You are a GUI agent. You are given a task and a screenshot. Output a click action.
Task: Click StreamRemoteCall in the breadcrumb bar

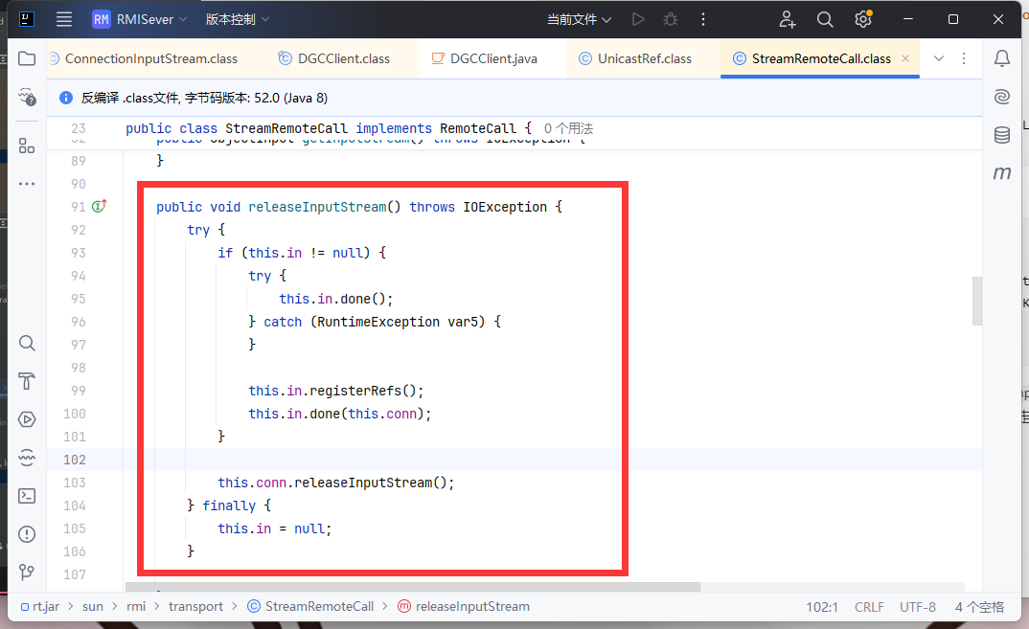pyautogui.click(x=318, y=606)
